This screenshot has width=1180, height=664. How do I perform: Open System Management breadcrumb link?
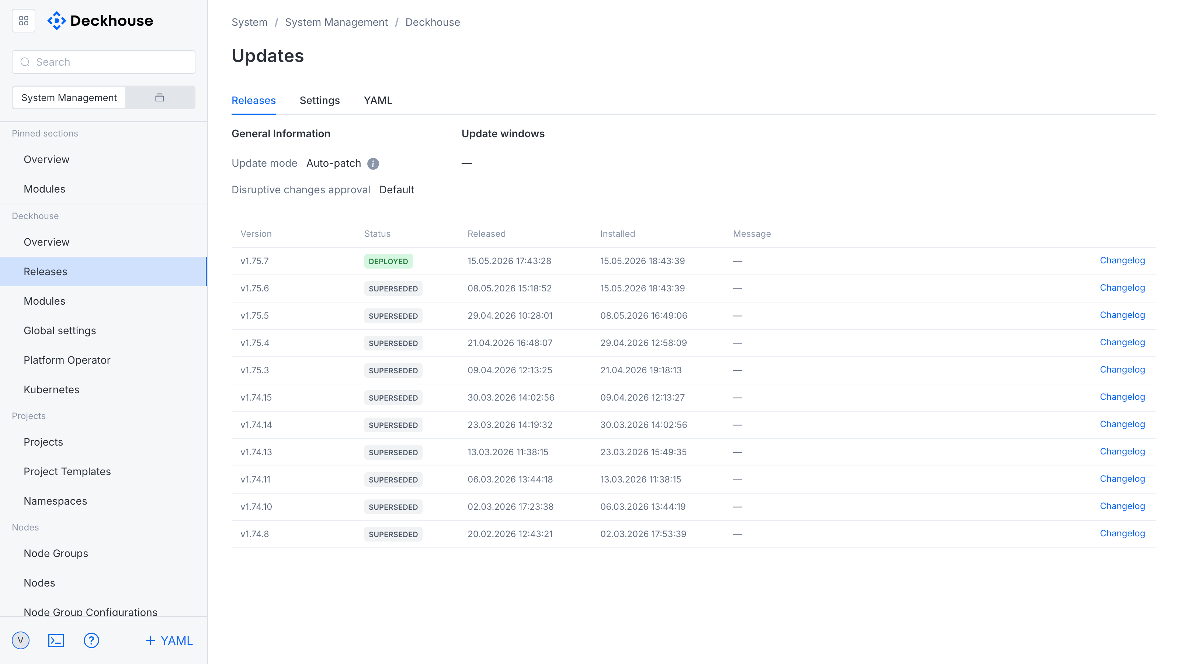coord(336,22)
